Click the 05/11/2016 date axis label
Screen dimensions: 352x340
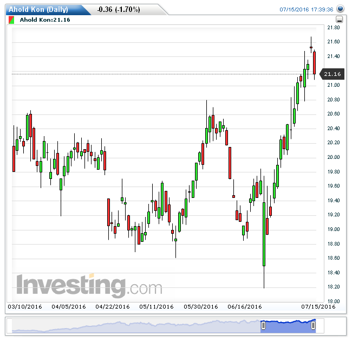(157, 306)
